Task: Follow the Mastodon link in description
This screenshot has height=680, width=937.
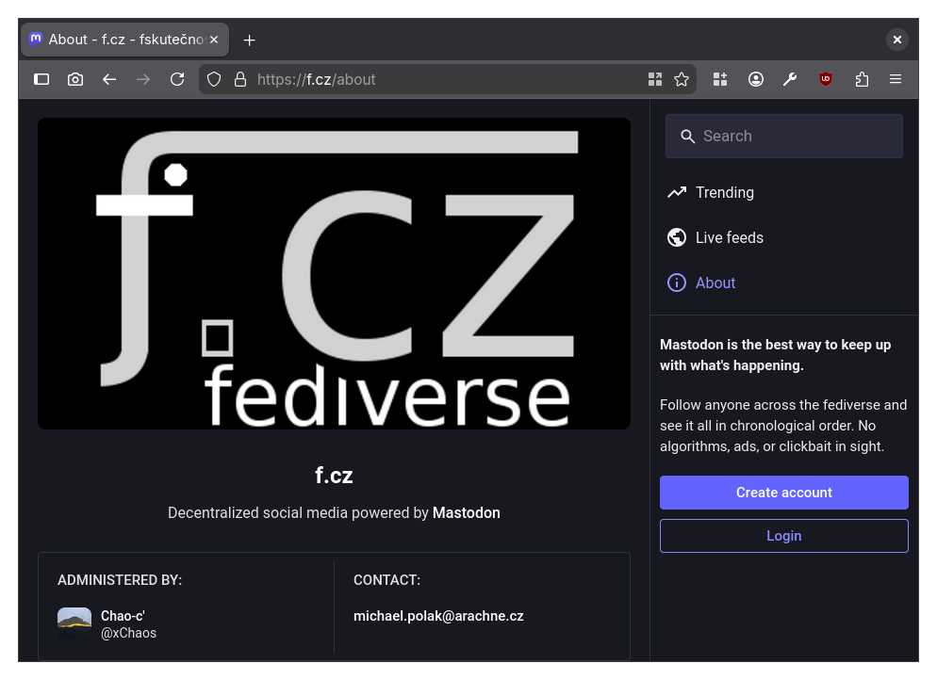Action: click(466, 513)
